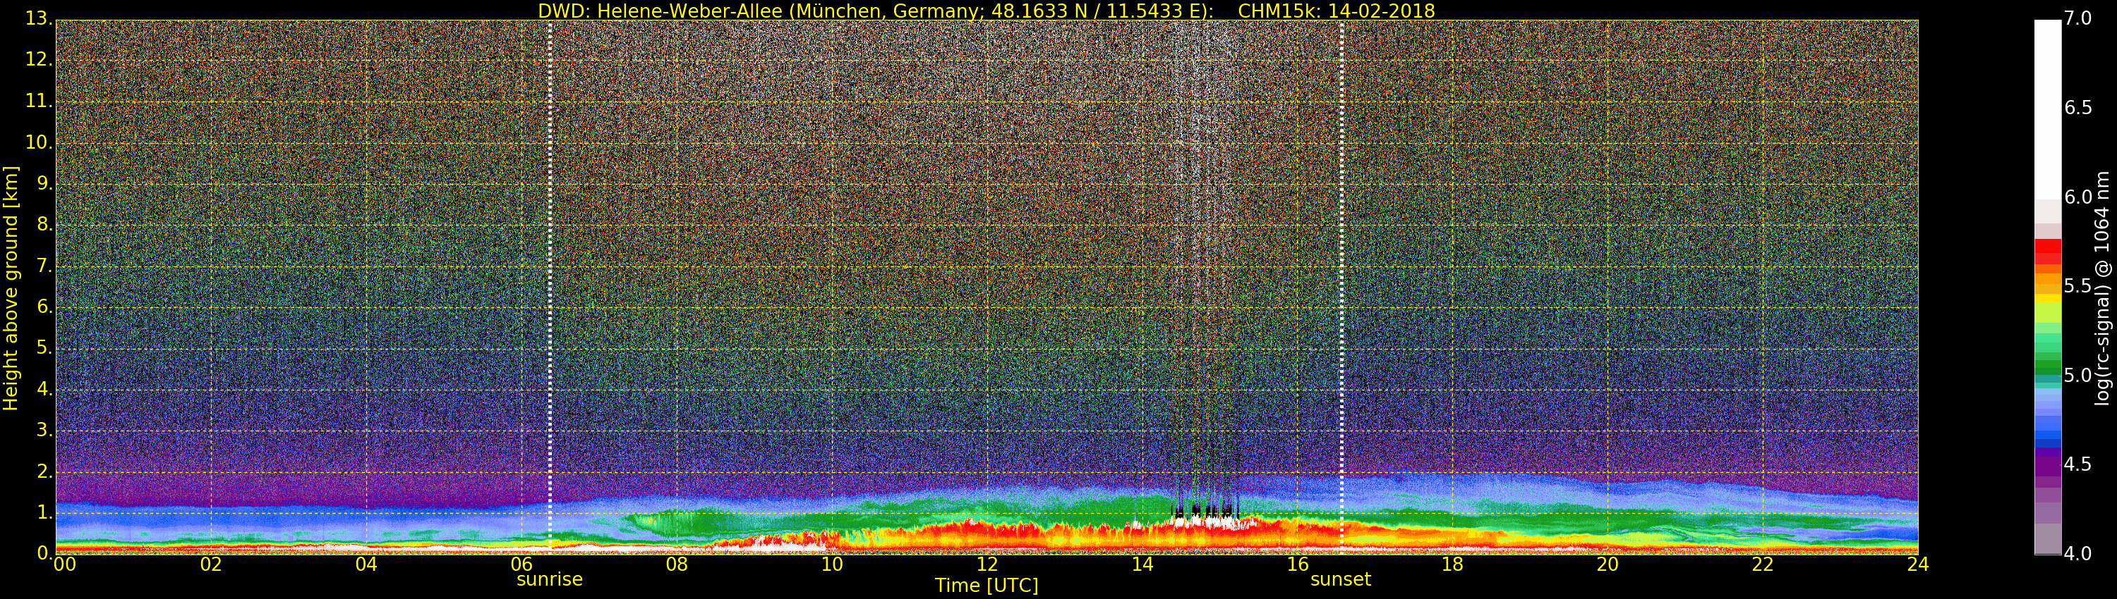Click the colorbar tick value '5.0'
The image size is (2117, 599).
[2077, 376]
